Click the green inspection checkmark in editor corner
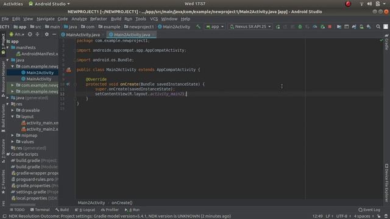Image resolution: width=390 pixels, height=219 pixels. coord(381,40)
